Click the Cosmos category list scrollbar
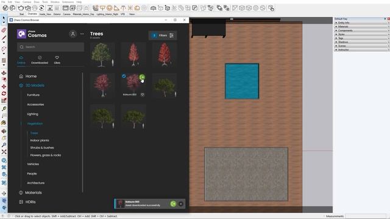 coord(82,133)
